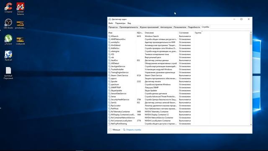Click the gear icon beside WinDefend service
Viewport: 268px width, 151px height.
(109, 45)
